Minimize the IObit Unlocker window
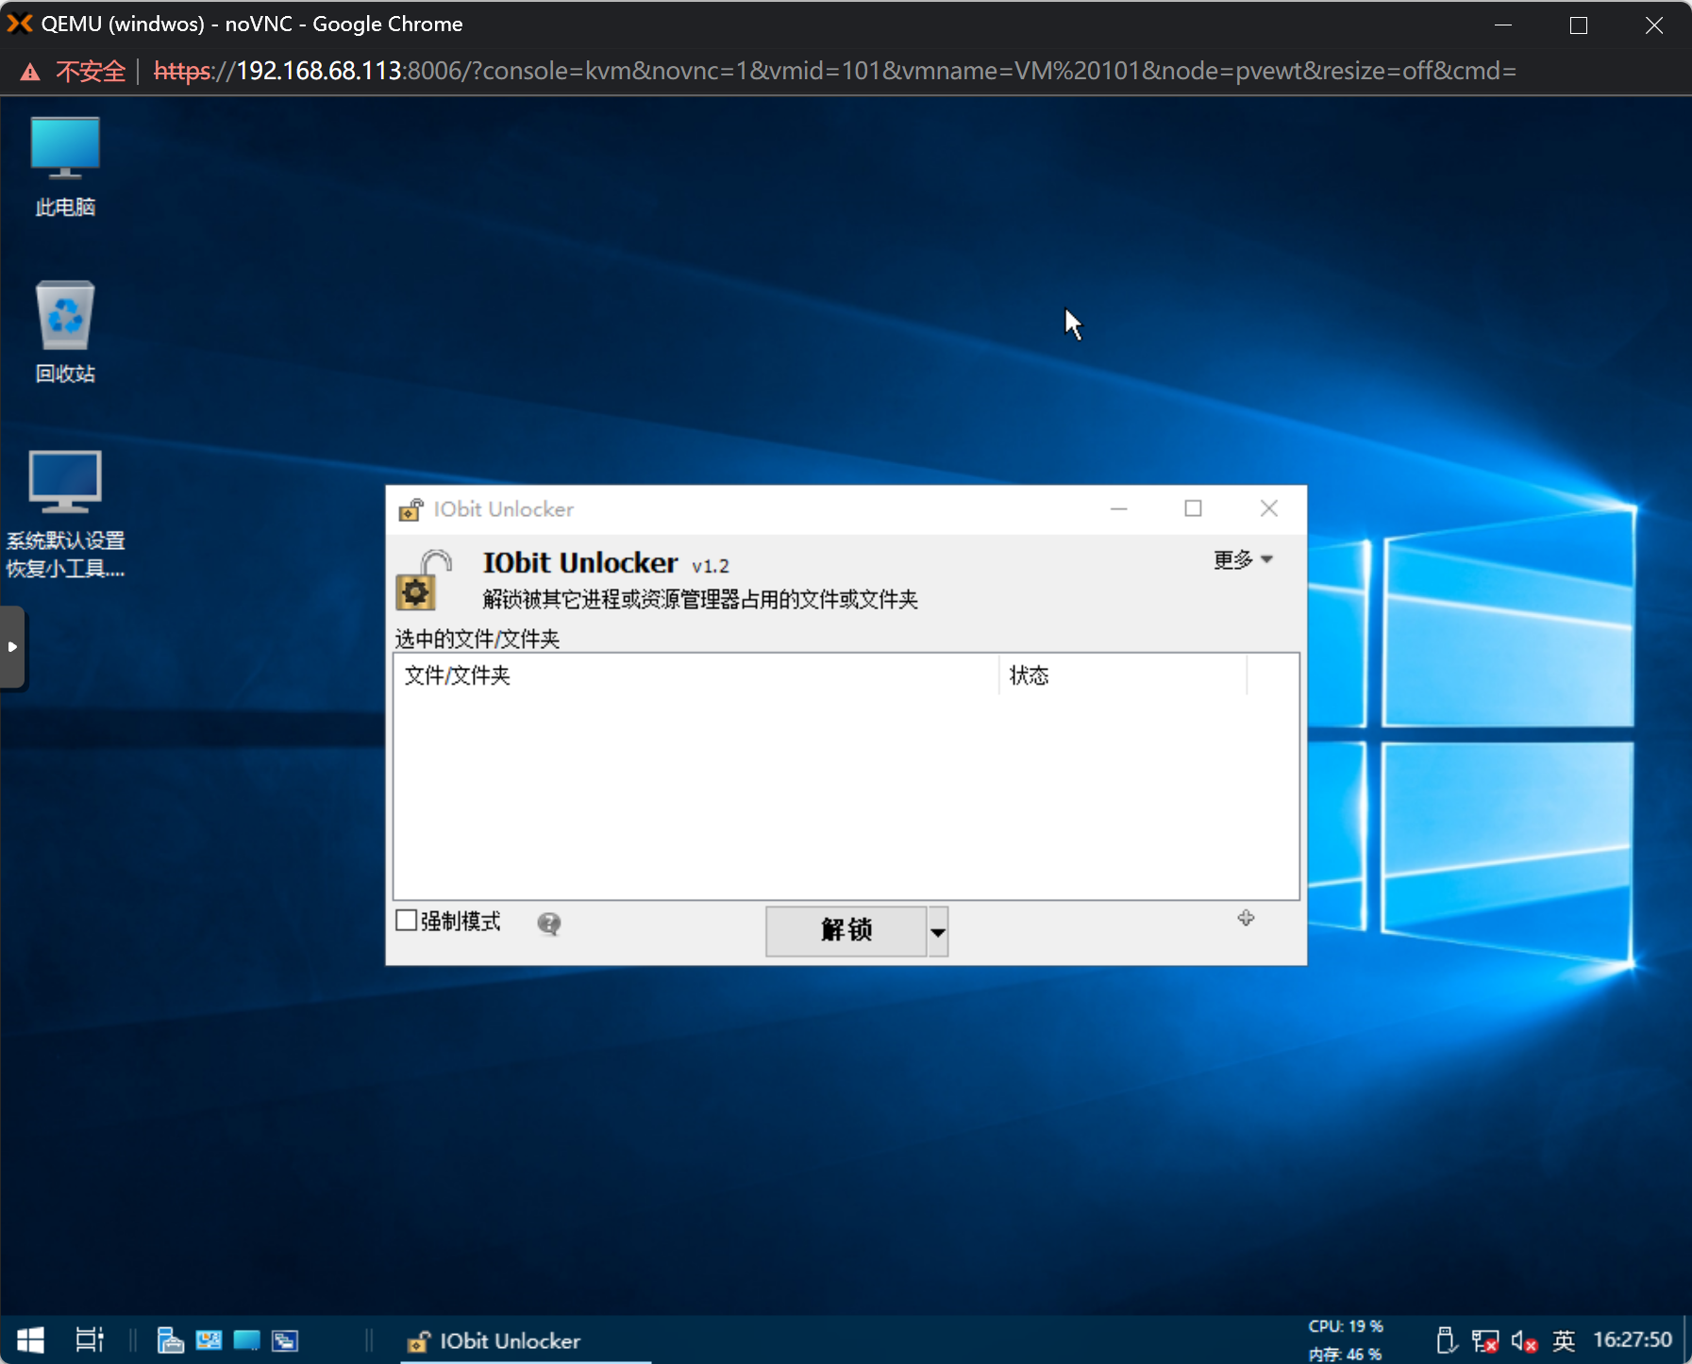The image size is (1692, 1364). coord(1119,509)
